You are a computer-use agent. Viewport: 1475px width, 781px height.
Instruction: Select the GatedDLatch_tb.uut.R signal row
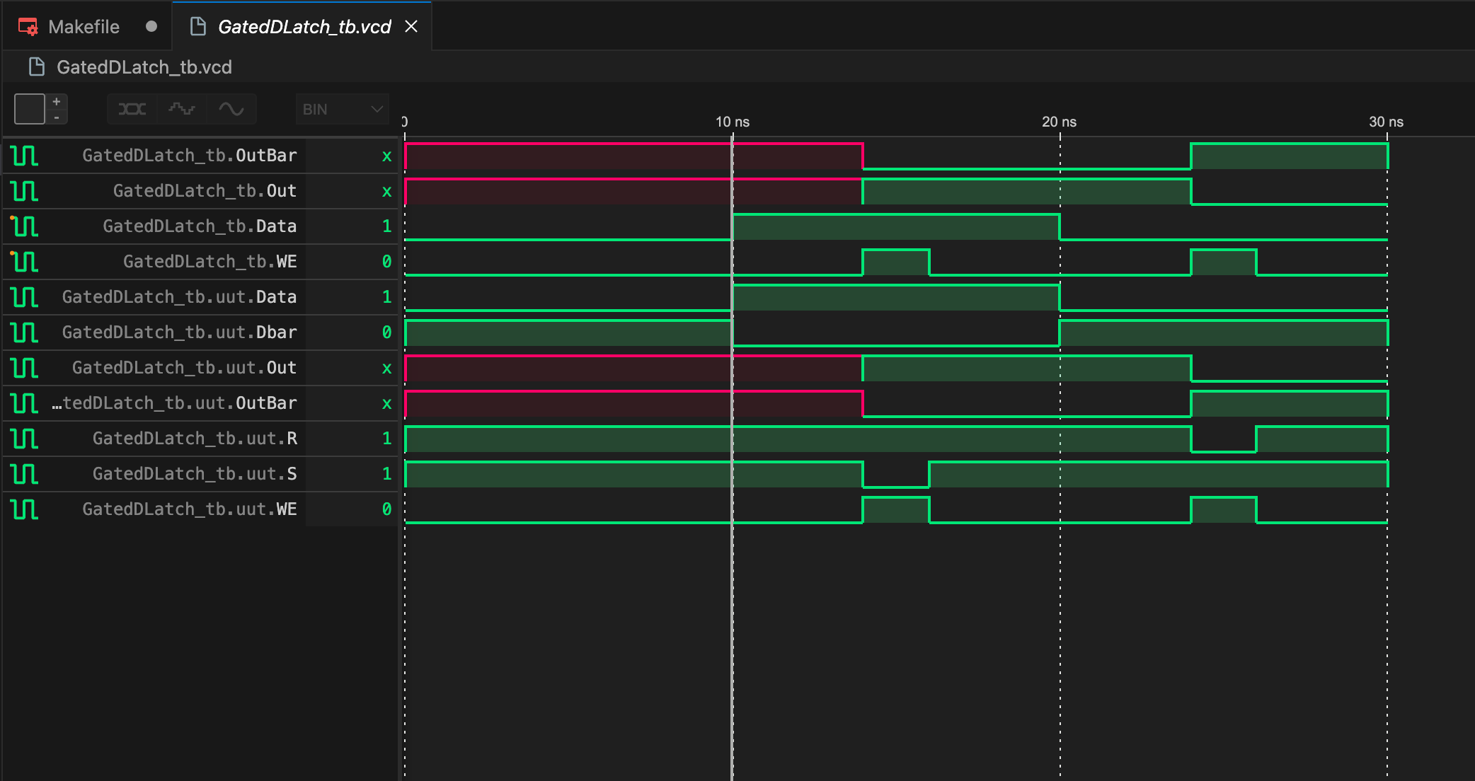pyautogui.click(x=194, y=439)
